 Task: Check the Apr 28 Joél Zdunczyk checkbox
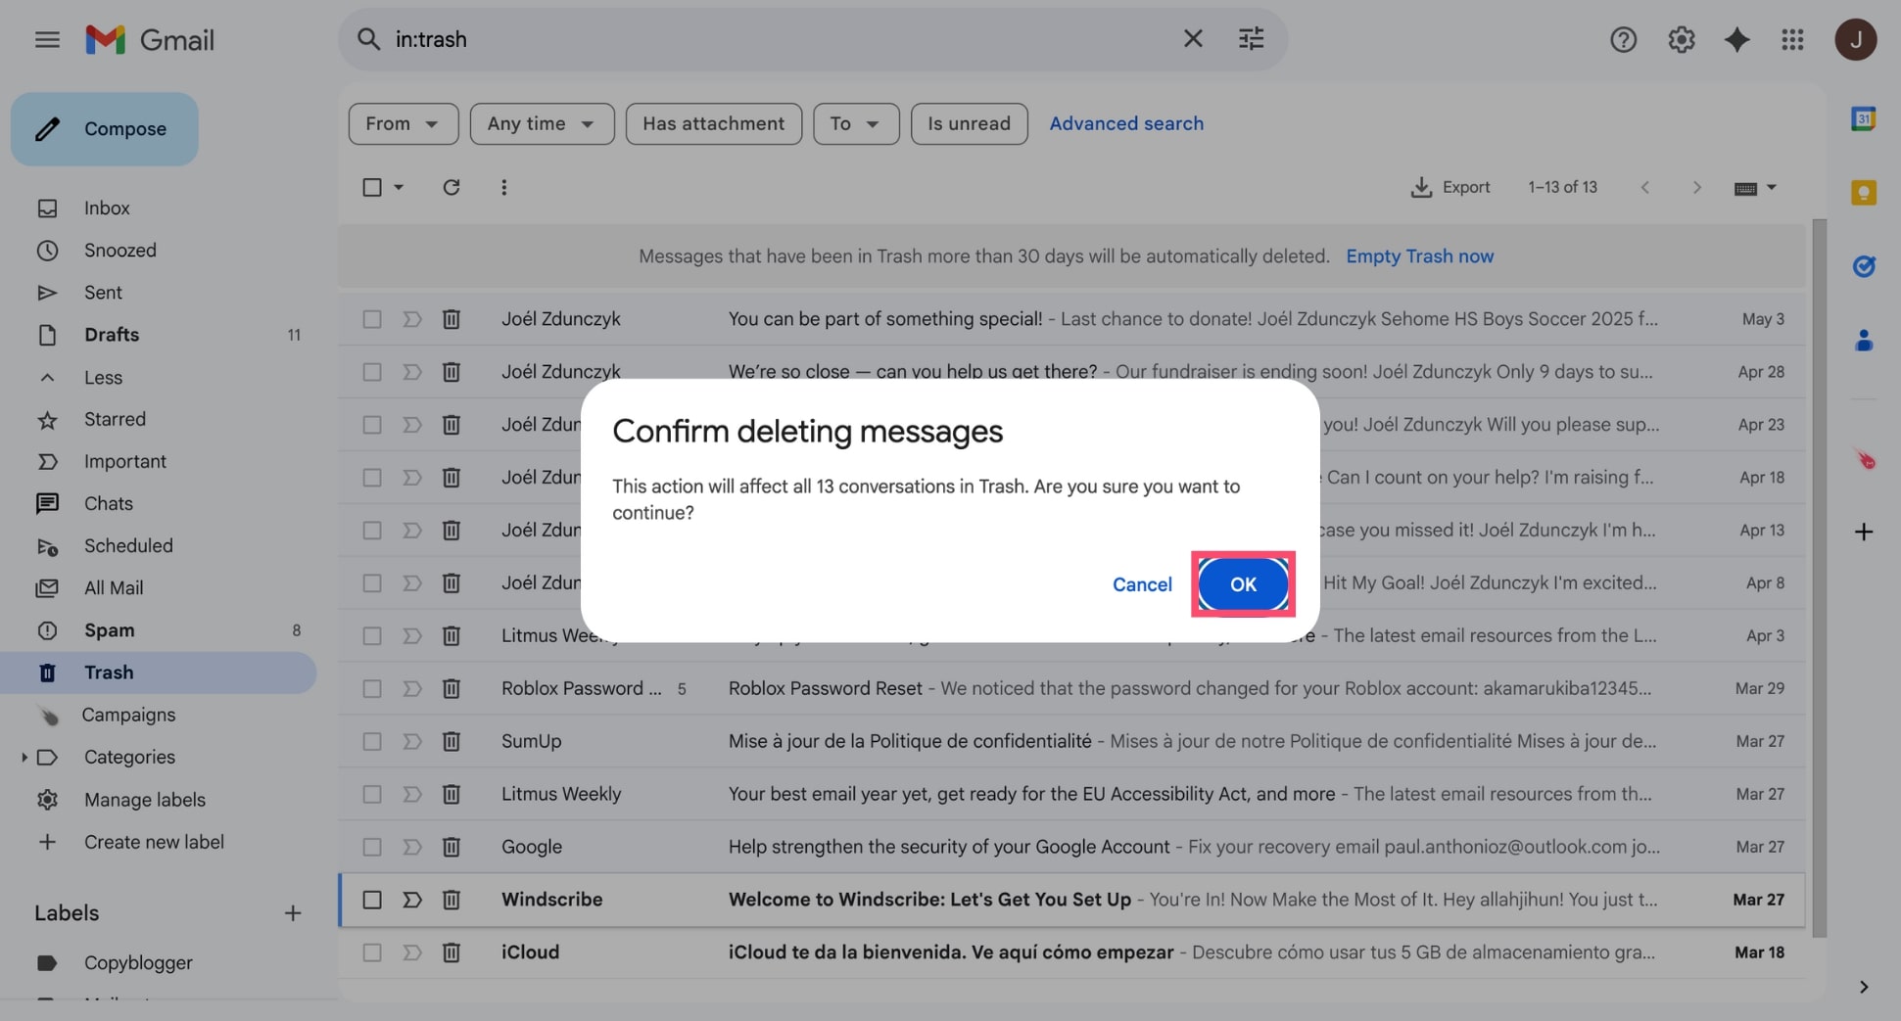click(372, 371)
